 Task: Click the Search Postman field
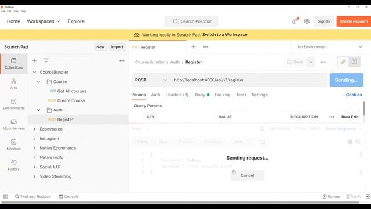pyautogui.click(x=191, y=21)
